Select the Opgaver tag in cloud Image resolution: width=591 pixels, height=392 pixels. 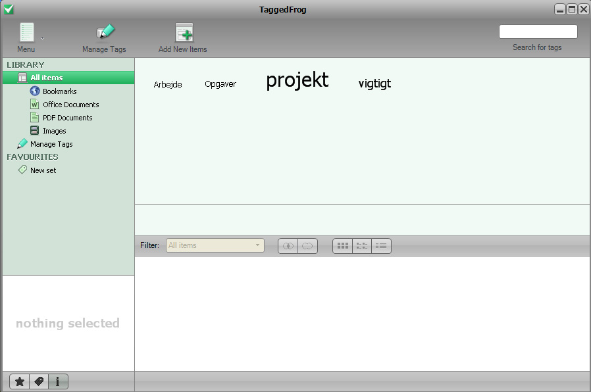(220, 84)
